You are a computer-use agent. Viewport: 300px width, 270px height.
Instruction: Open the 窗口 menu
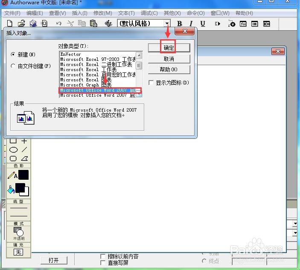point(220,13)
